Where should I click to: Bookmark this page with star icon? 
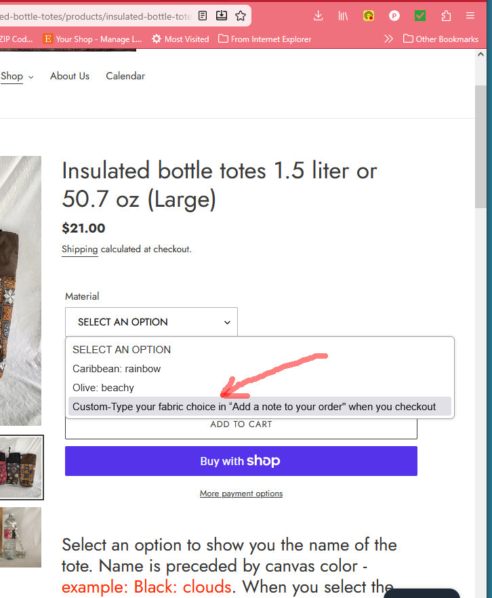point(241,16)
